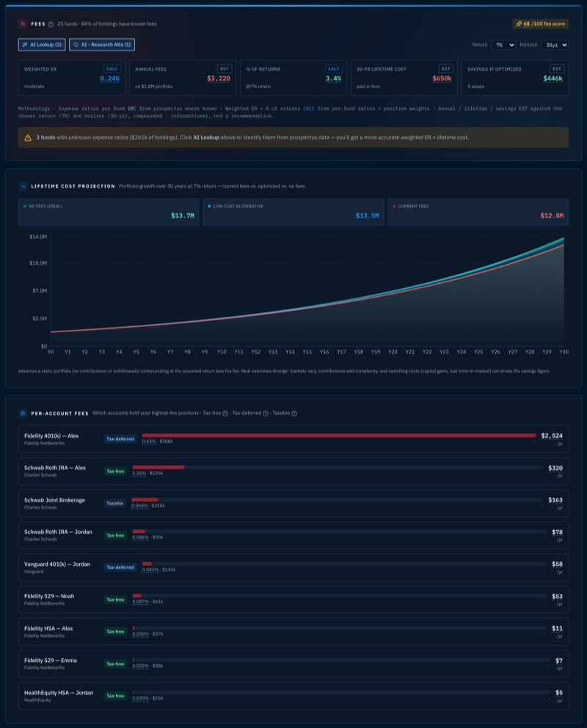Click the red dot in Current Fees card
The image size is (587, 728).
coord(394,206)
